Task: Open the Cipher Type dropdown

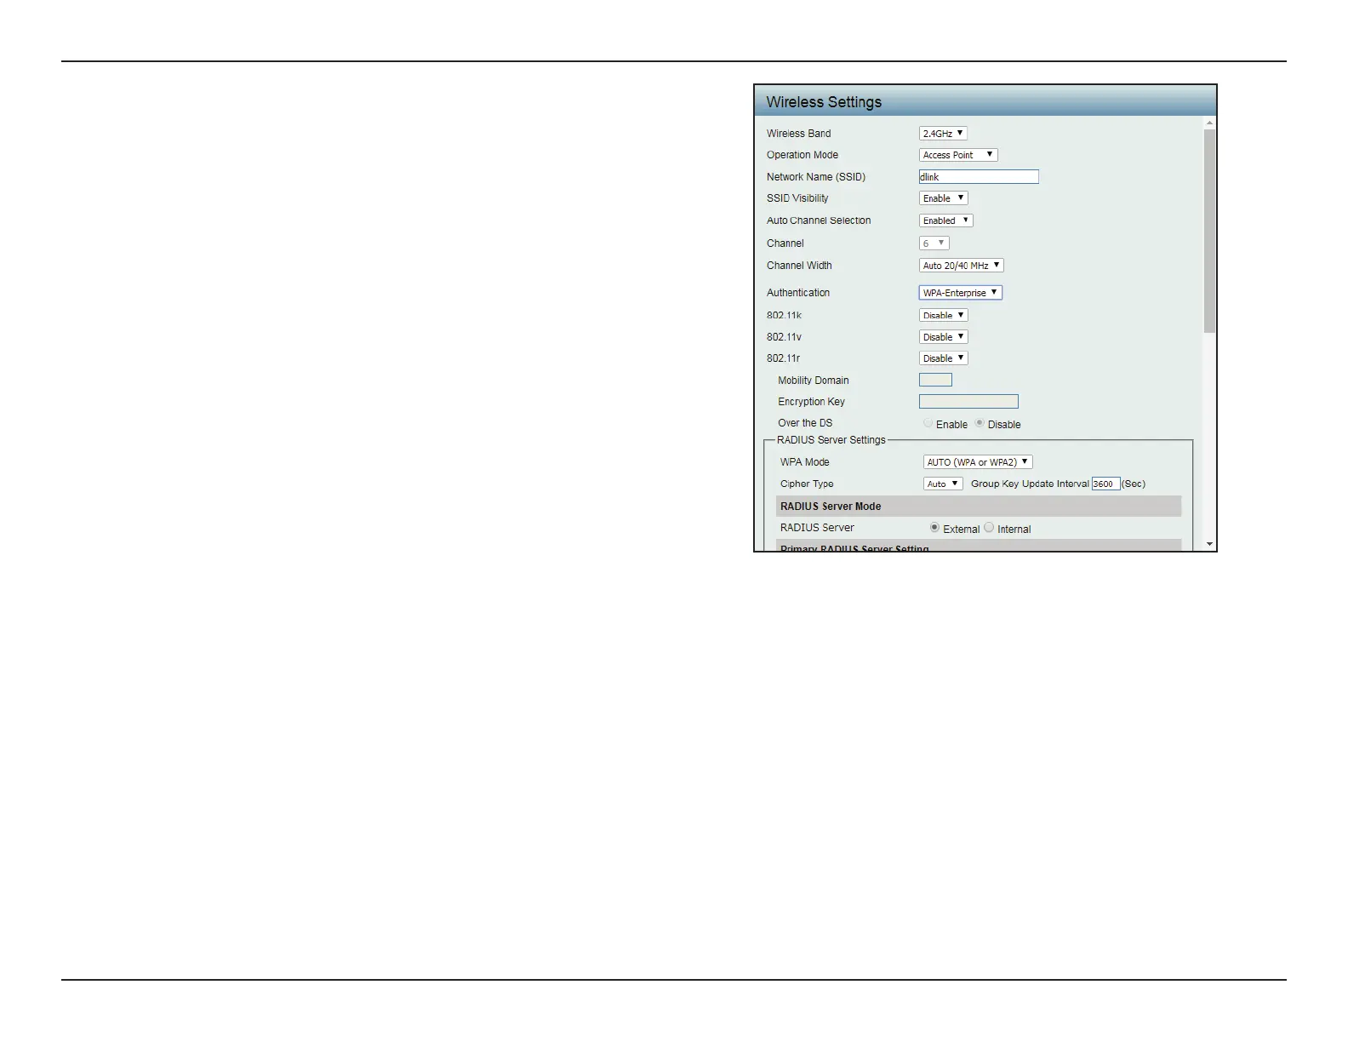Action: pos(943,484)
